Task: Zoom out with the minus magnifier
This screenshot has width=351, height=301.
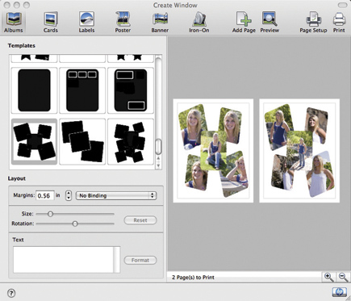Action: click(343, 277)
